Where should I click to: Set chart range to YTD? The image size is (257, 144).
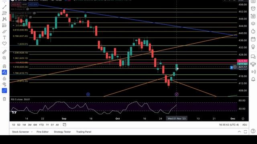coord(41,125)
